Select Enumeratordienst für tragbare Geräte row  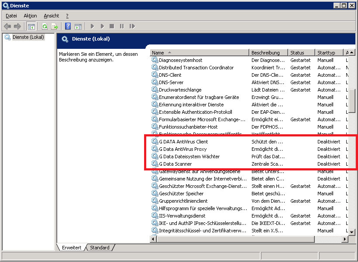(249, 97)
